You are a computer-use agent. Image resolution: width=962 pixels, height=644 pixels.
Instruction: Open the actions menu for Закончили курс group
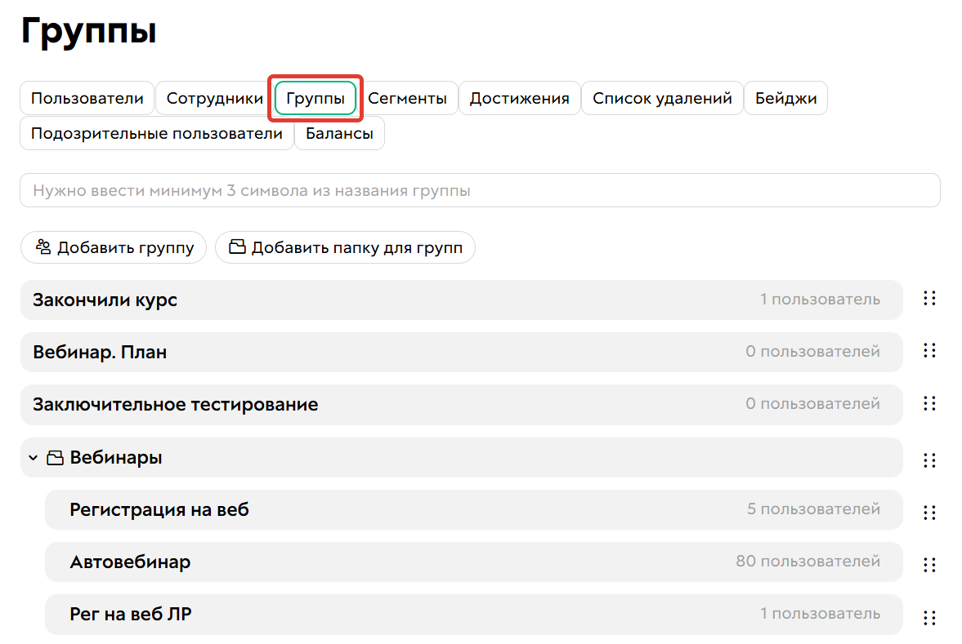point(929,298)
